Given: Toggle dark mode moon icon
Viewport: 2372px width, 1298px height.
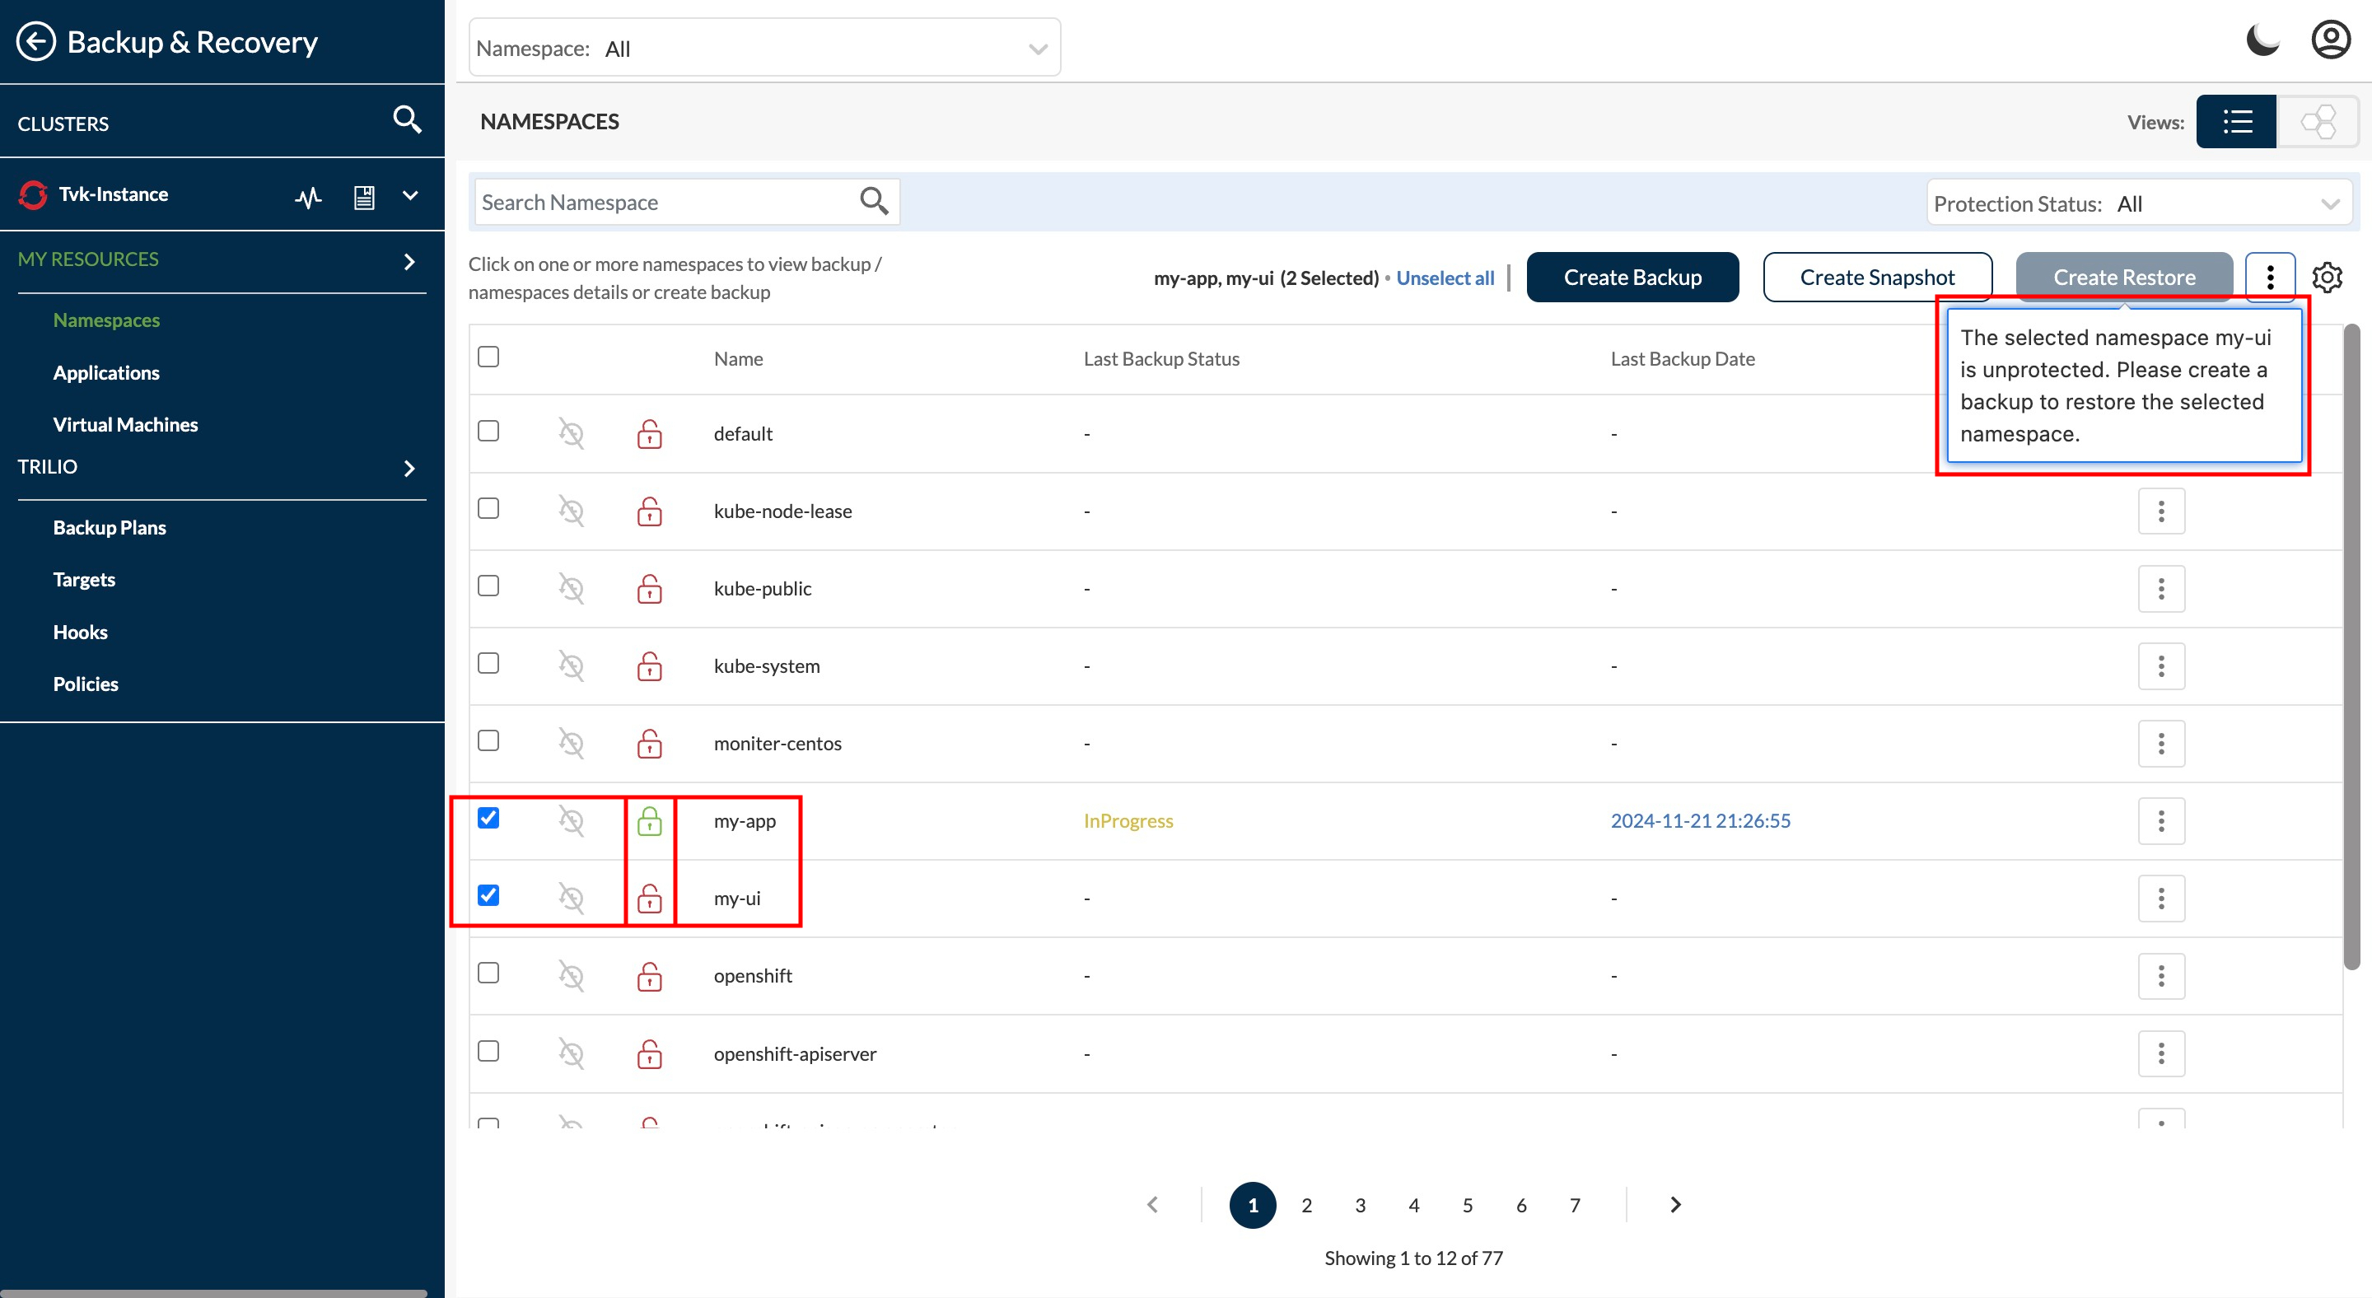Looking at the screenshot, I should click(x=2262, y=40).
